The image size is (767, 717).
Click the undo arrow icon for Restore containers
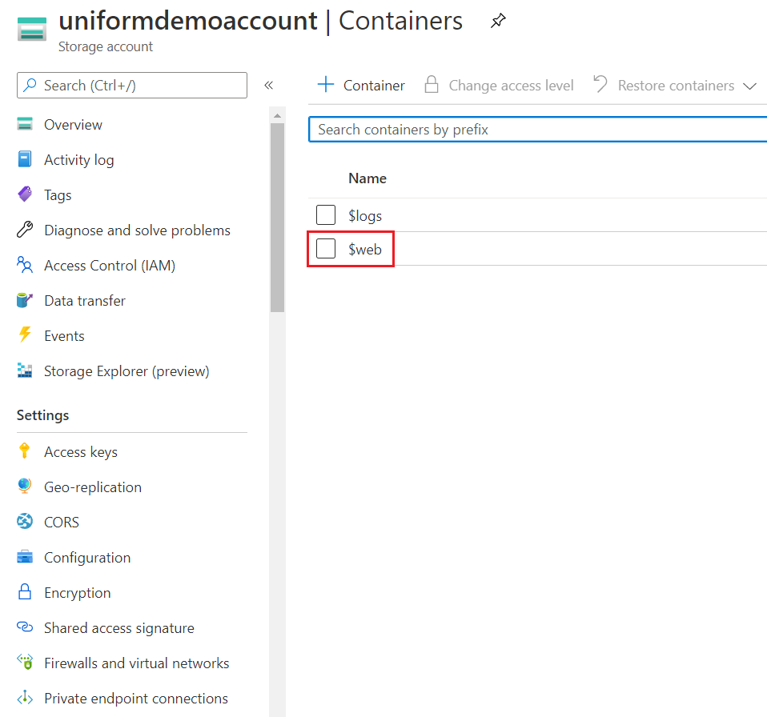coord(600,84)
